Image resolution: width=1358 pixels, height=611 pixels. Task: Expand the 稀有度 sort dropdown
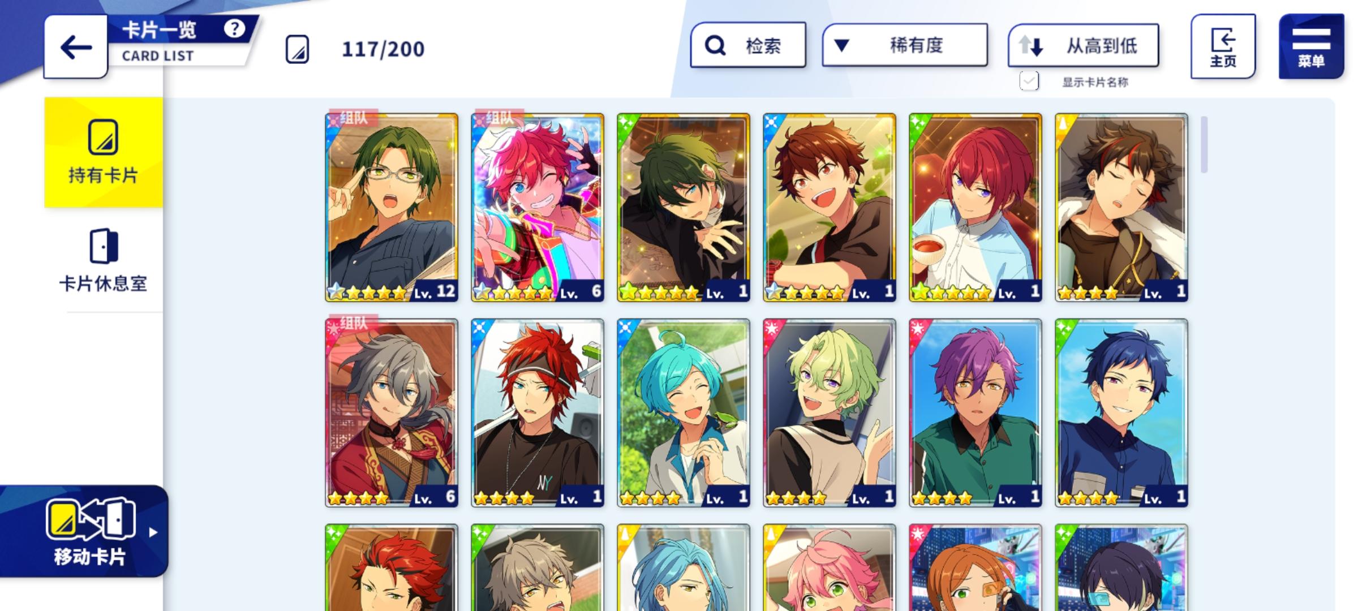point(905,45)
